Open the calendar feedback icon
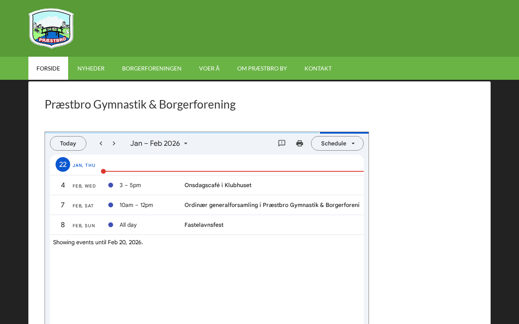This screenshot has width=519, height=324. tap(282, 143)
